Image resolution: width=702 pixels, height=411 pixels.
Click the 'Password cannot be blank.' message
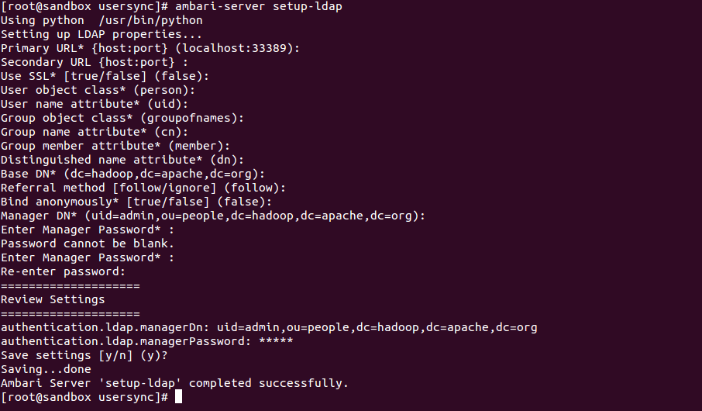[x=88, y=243]
